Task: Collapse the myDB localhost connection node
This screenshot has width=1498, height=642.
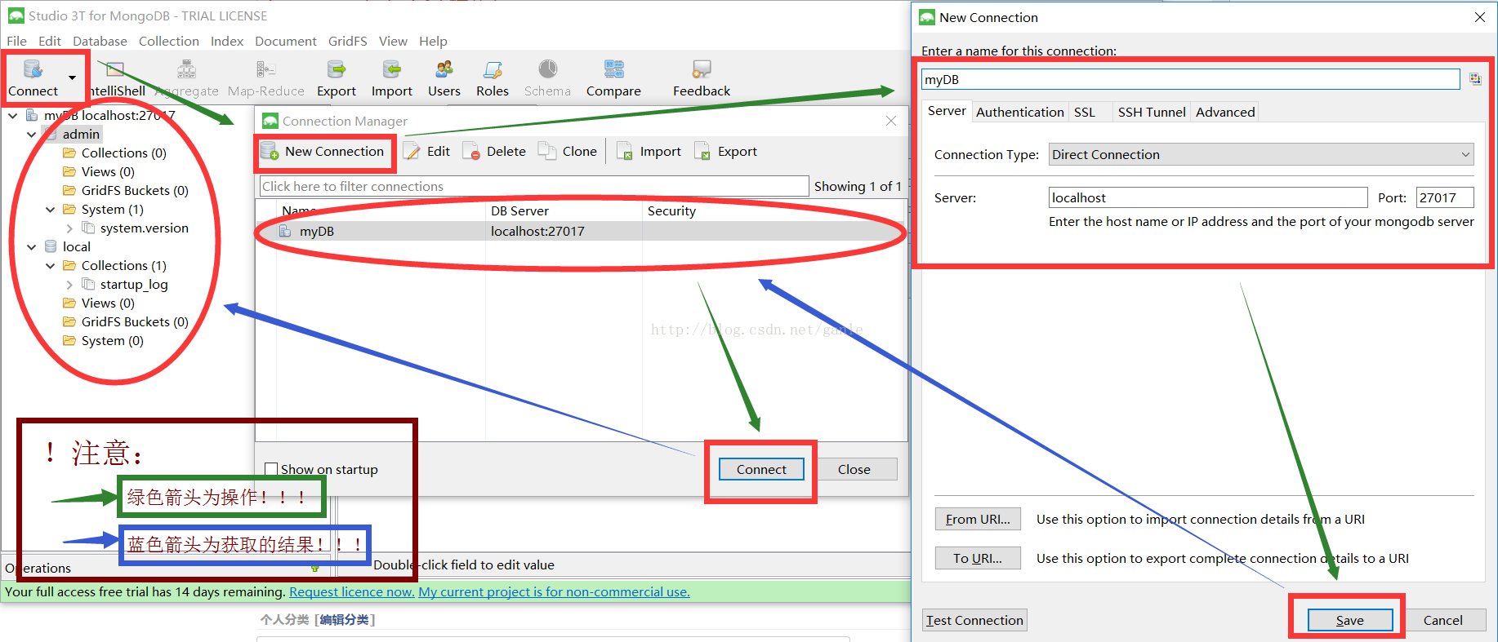Action: 13,116
